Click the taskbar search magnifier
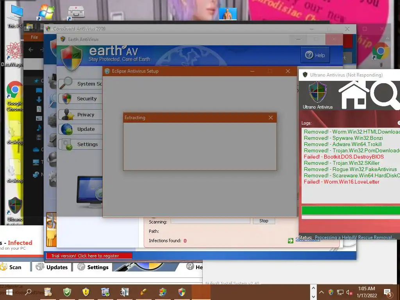This screenshot has height=300, width=400. tap(29, 292)
